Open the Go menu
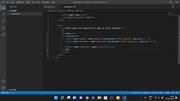 (x=33, y=2)
